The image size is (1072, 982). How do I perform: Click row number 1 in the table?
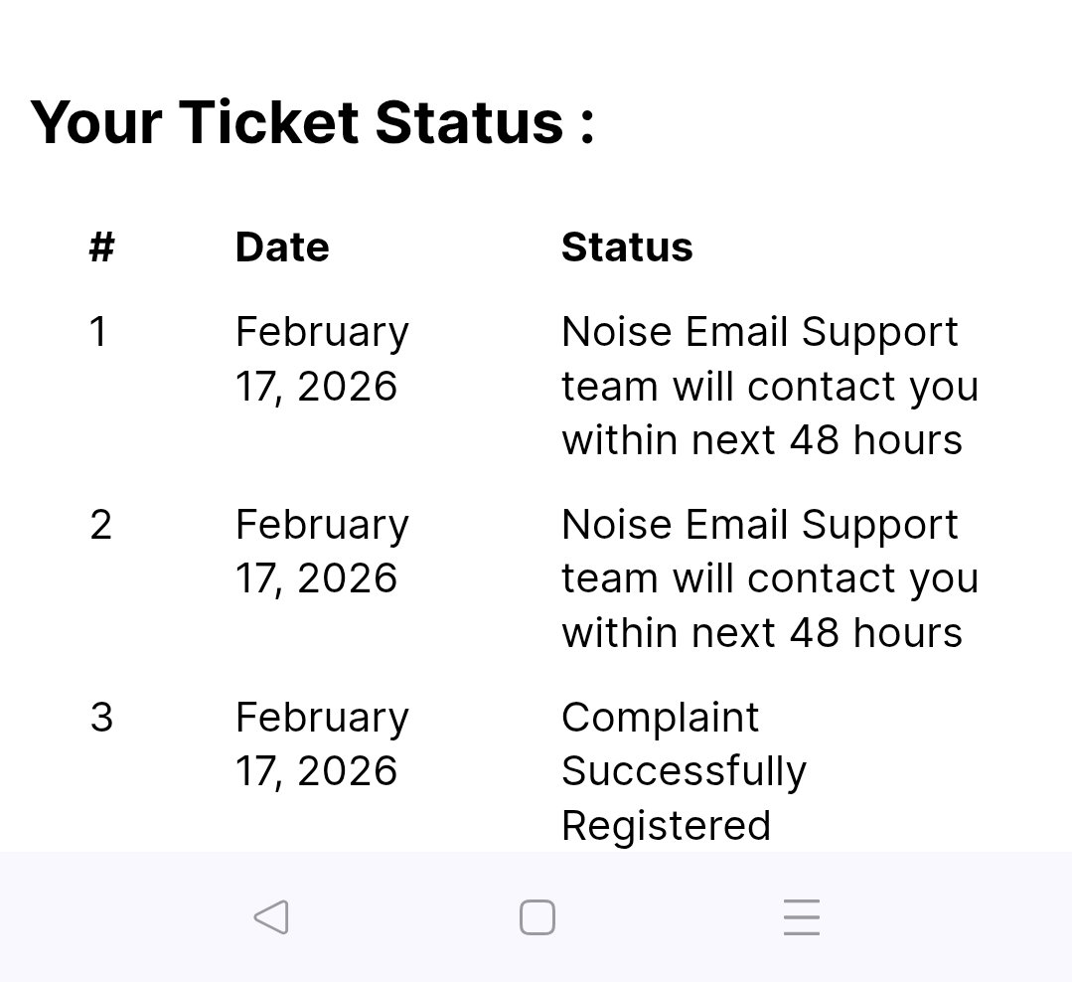[98, 332]
